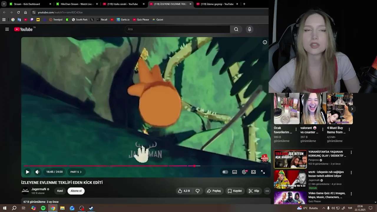377x212 pixels.
Task: Enter fullscreen mode in the player
Action: (x=263, y=172)
